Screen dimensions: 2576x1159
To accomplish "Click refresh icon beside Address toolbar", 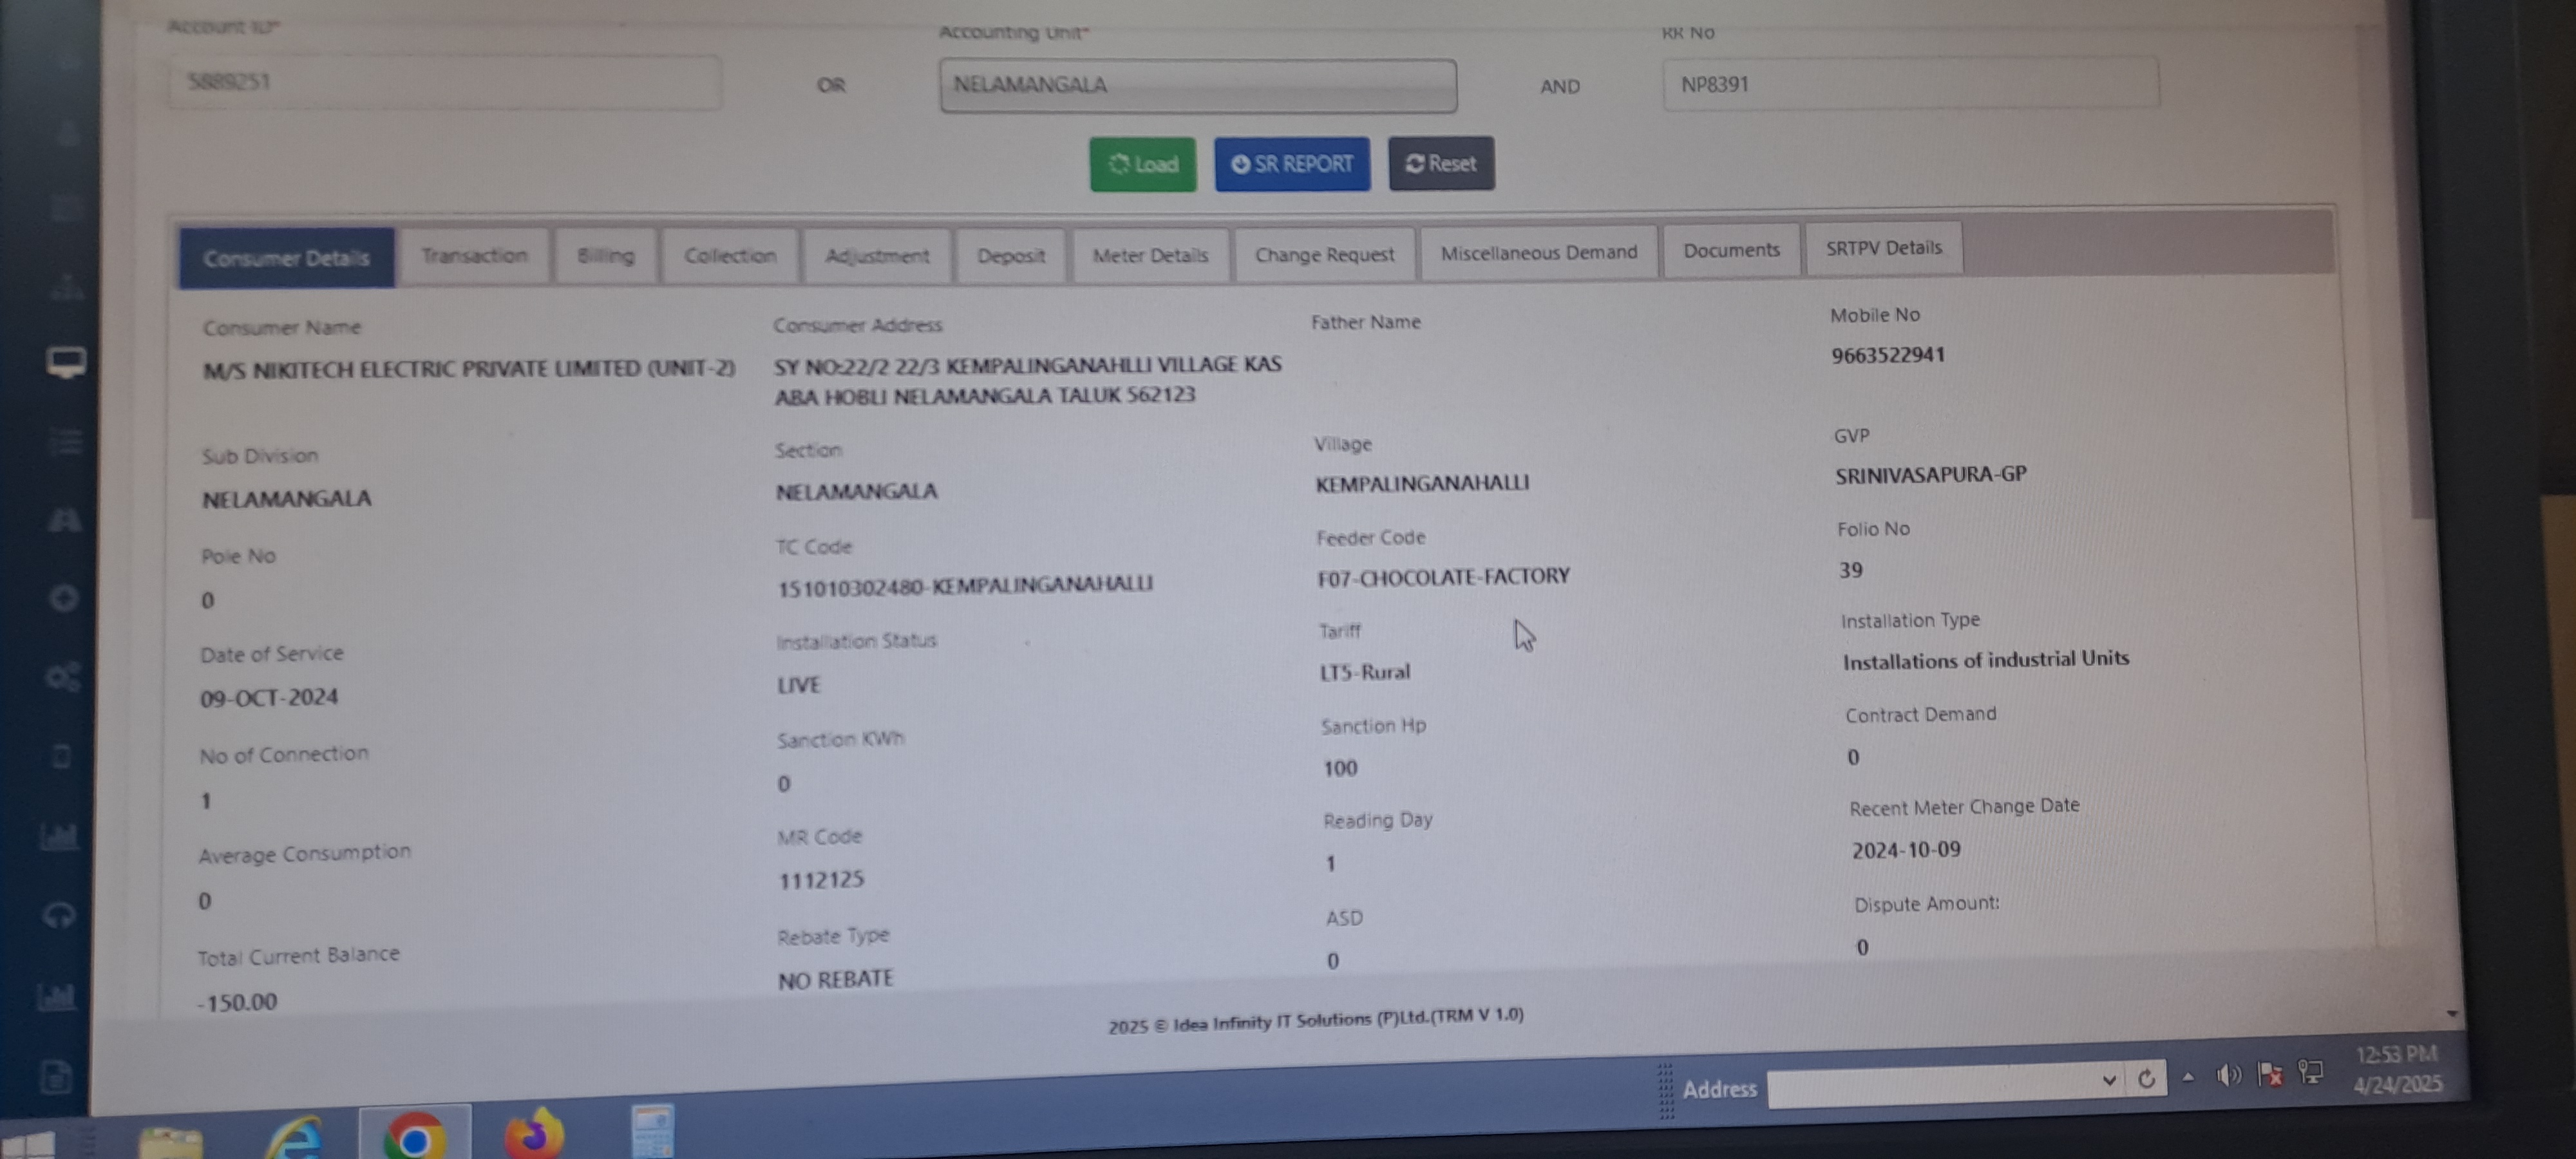I will coord(2146,1079).
